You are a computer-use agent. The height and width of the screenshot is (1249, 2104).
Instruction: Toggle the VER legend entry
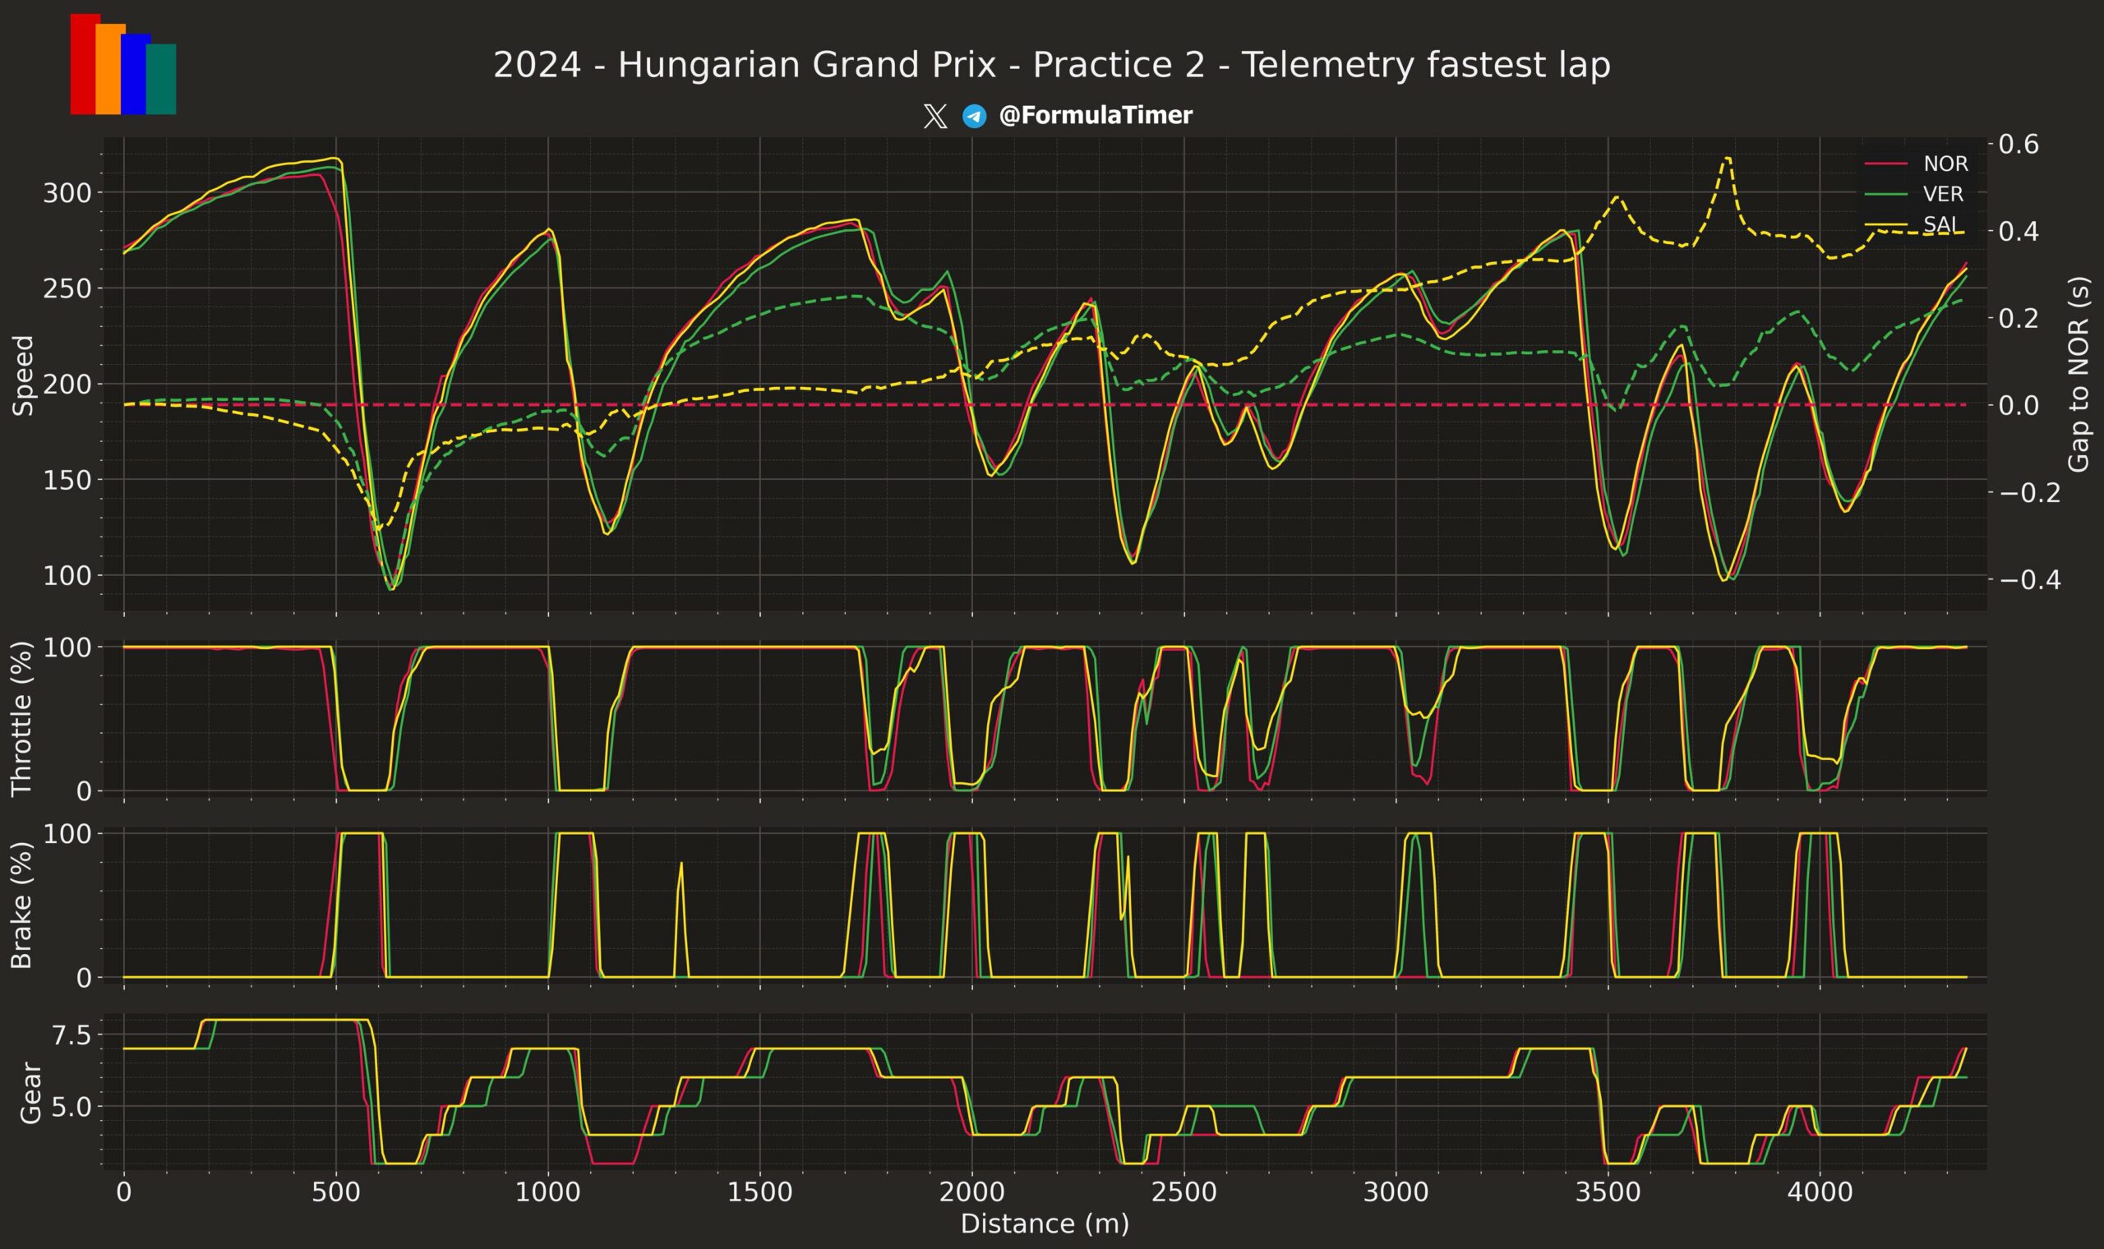(1942, 195)
